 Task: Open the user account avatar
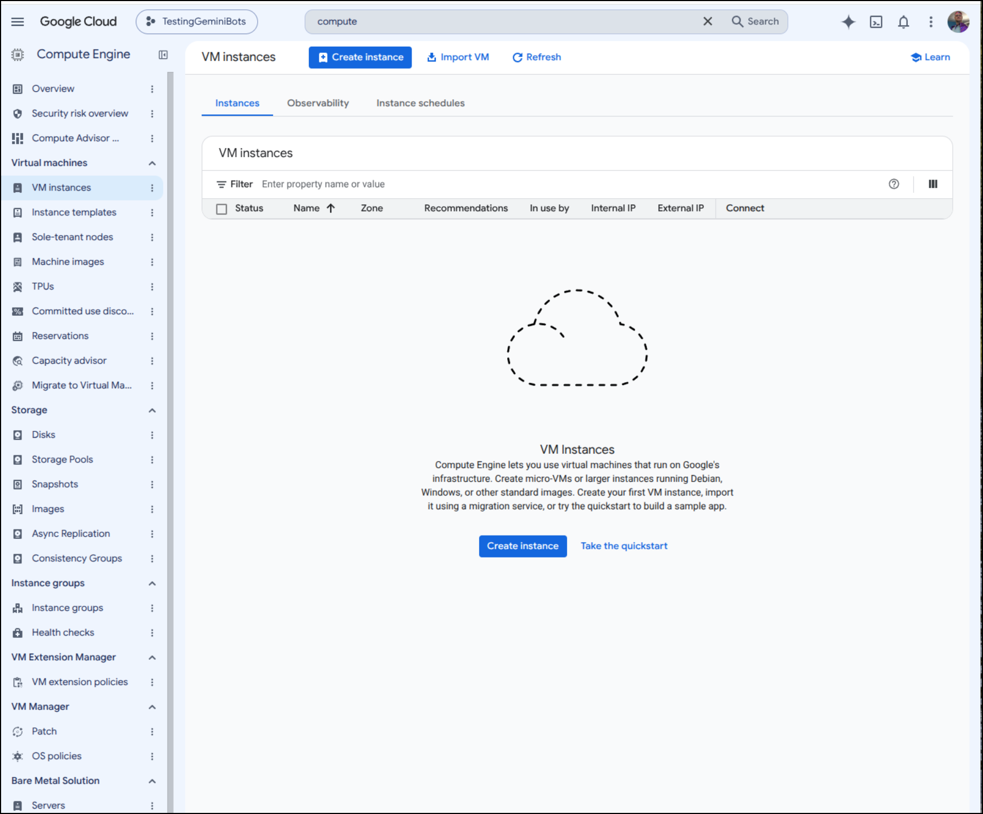click(x=958, y=22)
